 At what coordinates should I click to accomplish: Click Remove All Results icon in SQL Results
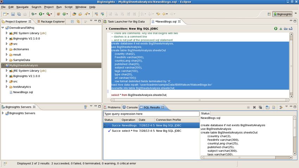(260, 108)
